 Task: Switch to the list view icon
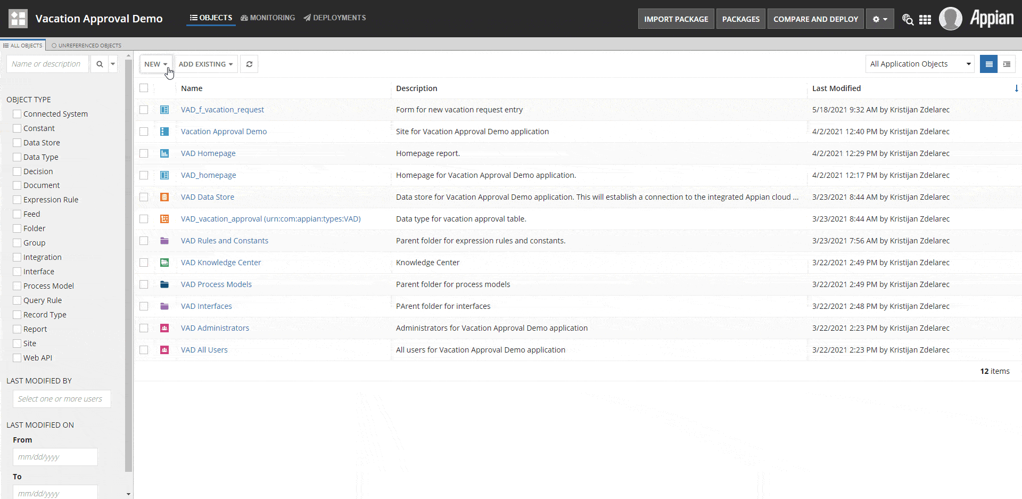(988, 64)
